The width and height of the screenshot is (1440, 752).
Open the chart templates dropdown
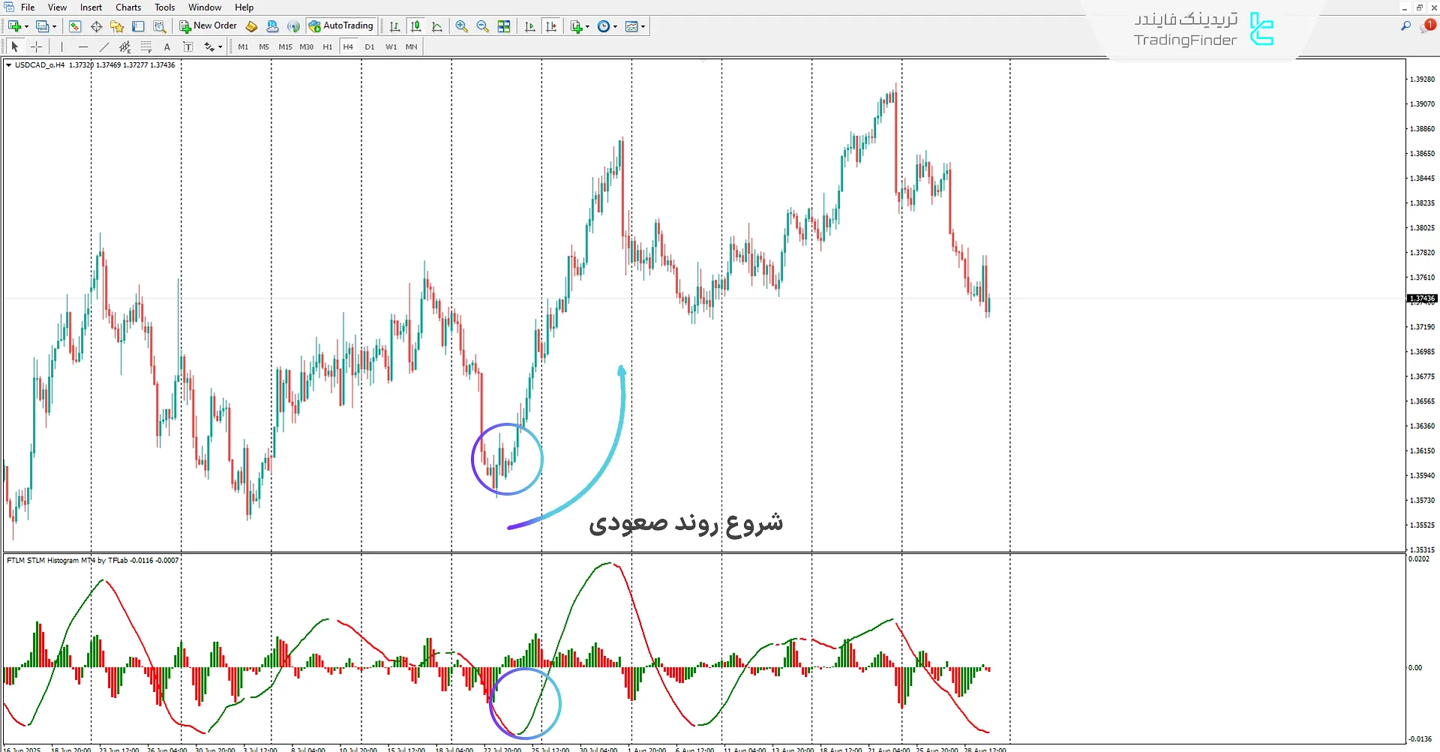(x=643, y=26)
